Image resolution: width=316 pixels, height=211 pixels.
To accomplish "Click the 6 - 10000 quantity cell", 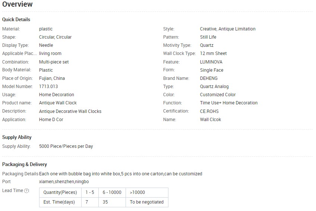I will [112, 192].
